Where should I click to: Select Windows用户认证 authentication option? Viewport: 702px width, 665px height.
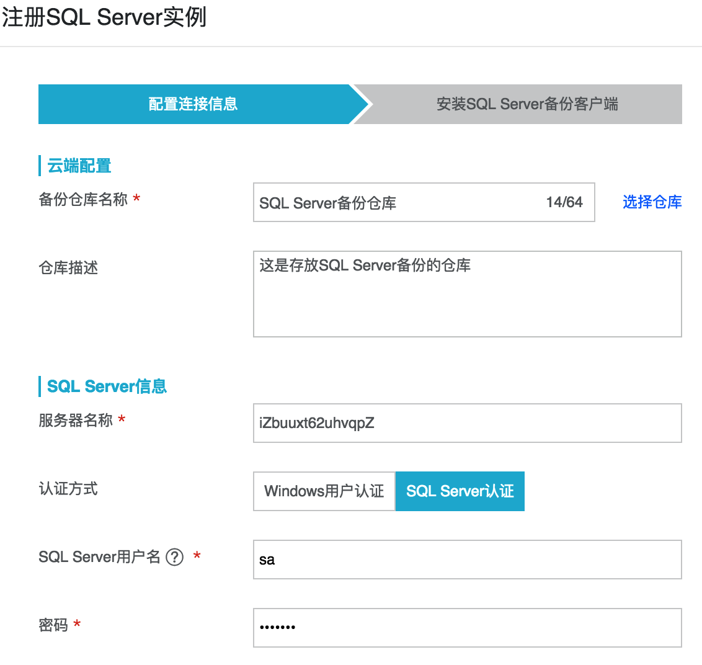click(324, 491)
